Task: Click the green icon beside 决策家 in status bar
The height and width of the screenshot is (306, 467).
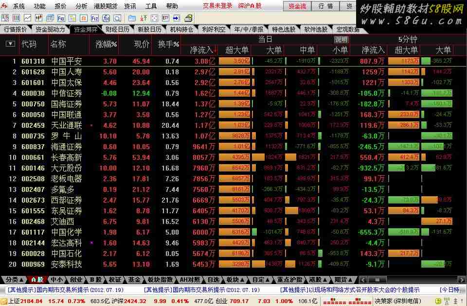Action: (438, 301)
